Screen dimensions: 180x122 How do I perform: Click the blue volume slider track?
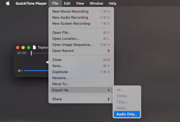pyautogui.click(x=36, y=71)
